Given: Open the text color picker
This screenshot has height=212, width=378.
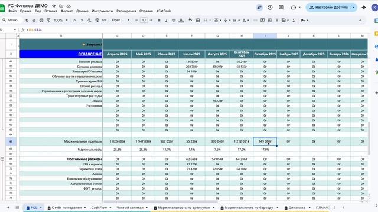Looking at the screenshot, I should [x=181, y=21].
